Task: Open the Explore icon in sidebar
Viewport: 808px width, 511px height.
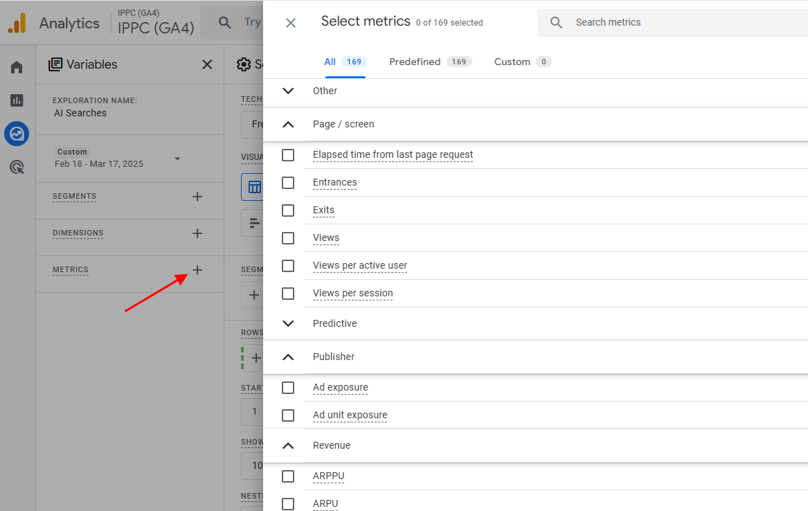Action: pos(17,134)
